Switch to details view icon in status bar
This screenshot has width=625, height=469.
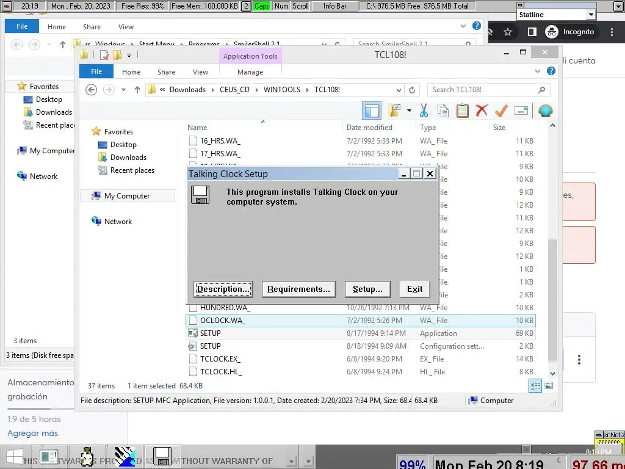[x=535, y=386]
